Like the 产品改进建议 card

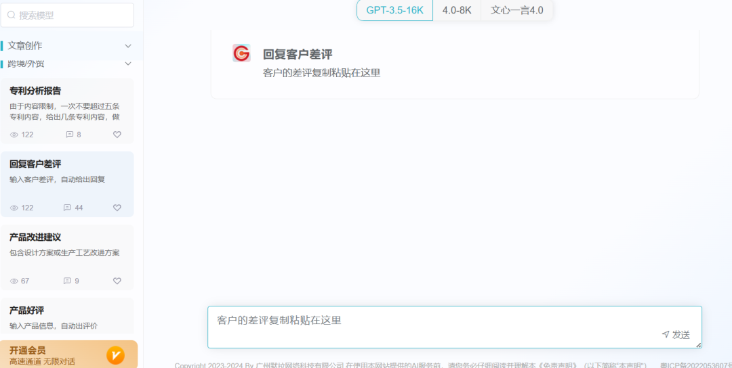117,281
